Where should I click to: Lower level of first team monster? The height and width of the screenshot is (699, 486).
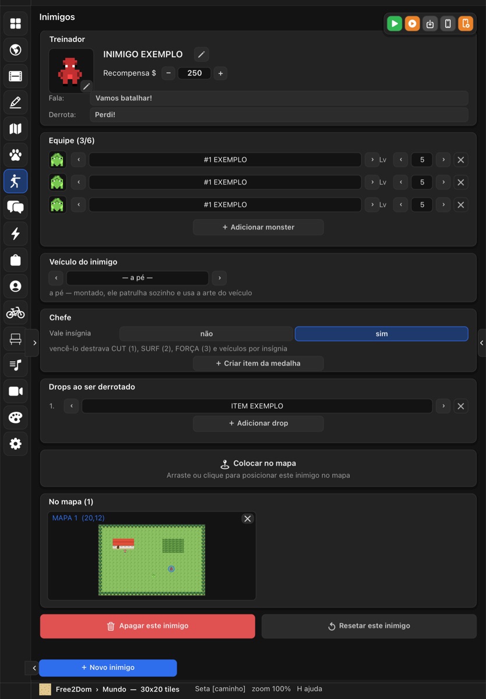[x=400, y=160]
